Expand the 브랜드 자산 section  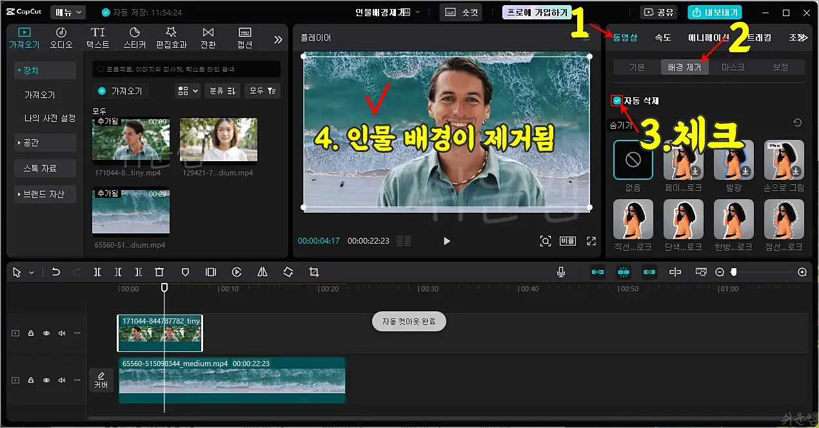44,194
